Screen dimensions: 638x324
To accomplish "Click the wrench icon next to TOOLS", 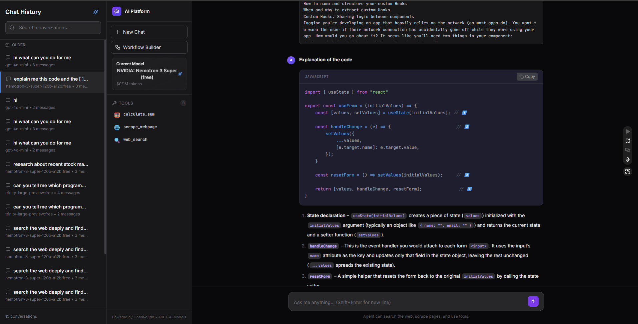I will (x=115, y=103).
